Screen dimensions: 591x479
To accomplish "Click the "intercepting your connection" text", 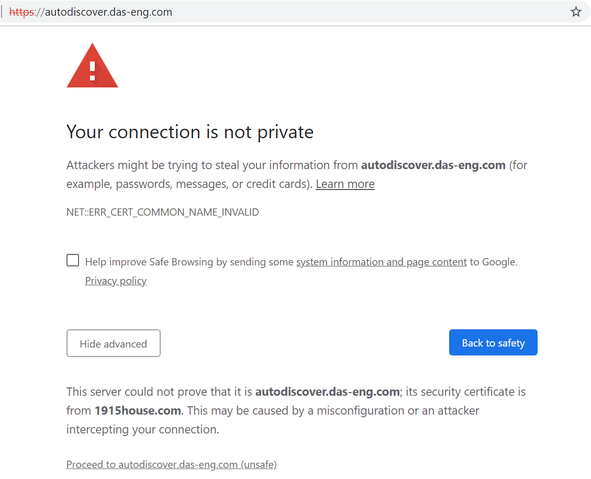I will point(142,430).
